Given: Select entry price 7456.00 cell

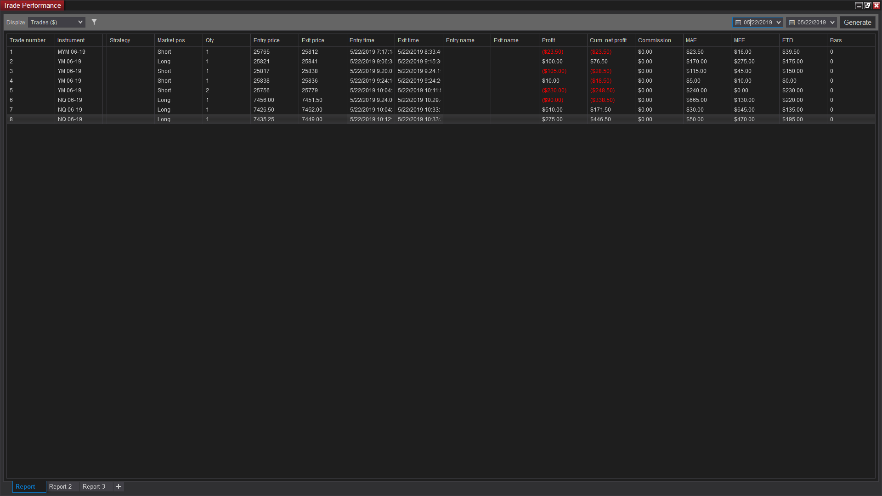Looking at the screenshot, I should tap(275, 100).
